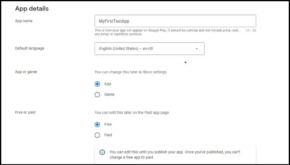Choose the Free radio option
The image size is (290, 165).
97,125
